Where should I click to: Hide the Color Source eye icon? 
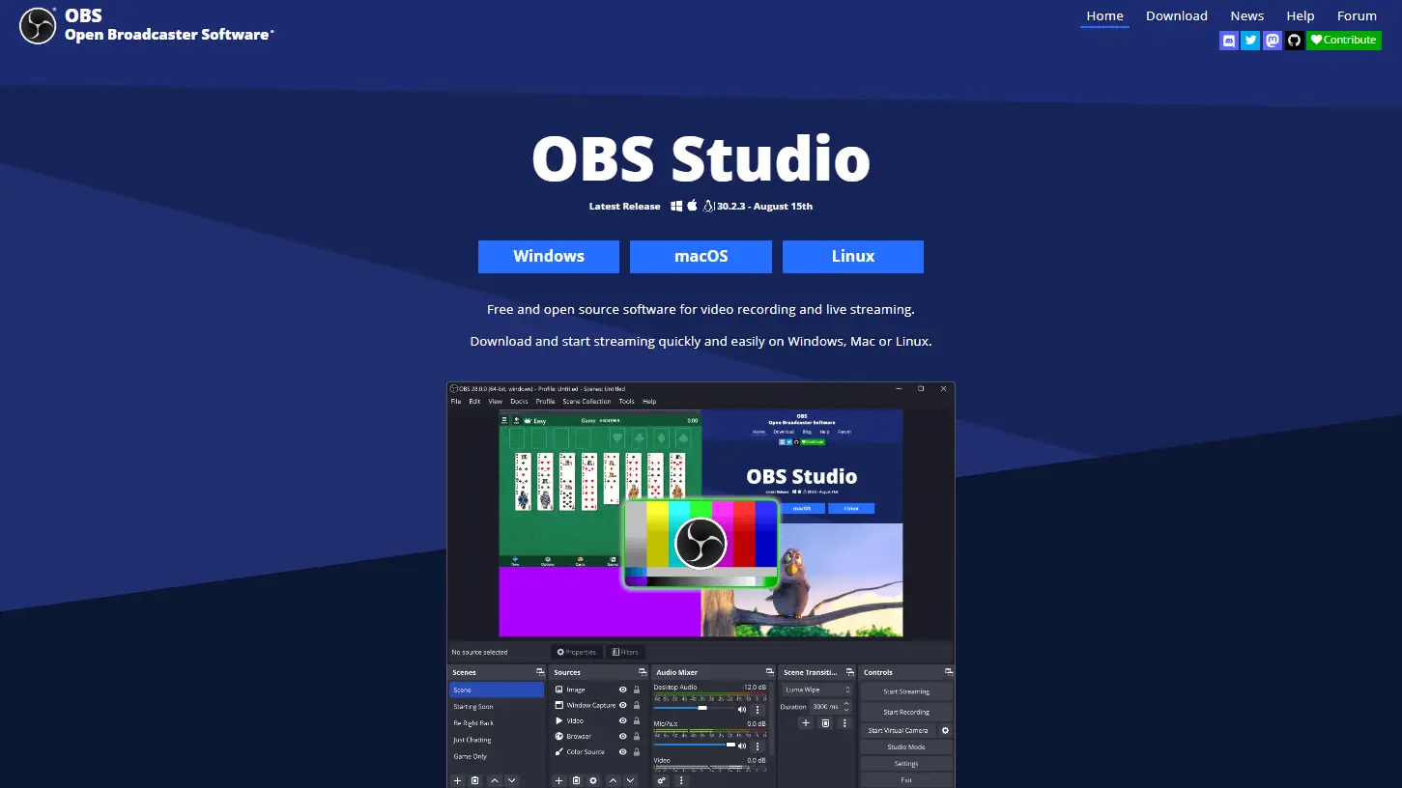(x=622, y=751)
